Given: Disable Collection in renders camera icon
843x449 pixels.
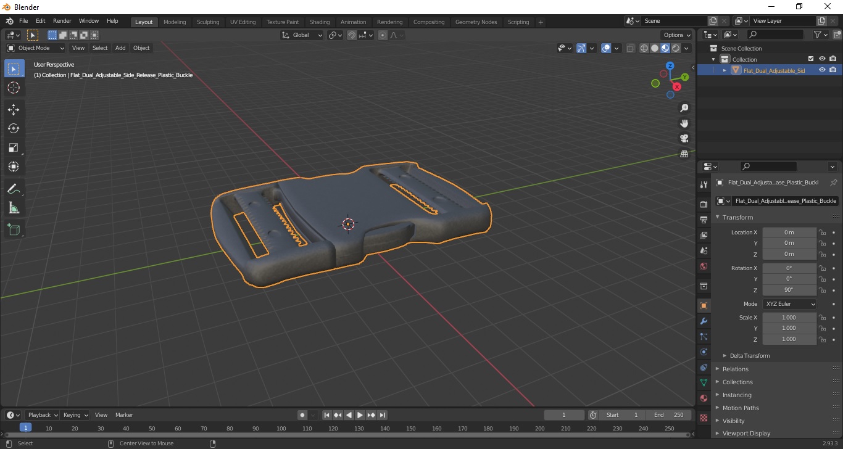Looking at the screenshot, I should 833,59.
